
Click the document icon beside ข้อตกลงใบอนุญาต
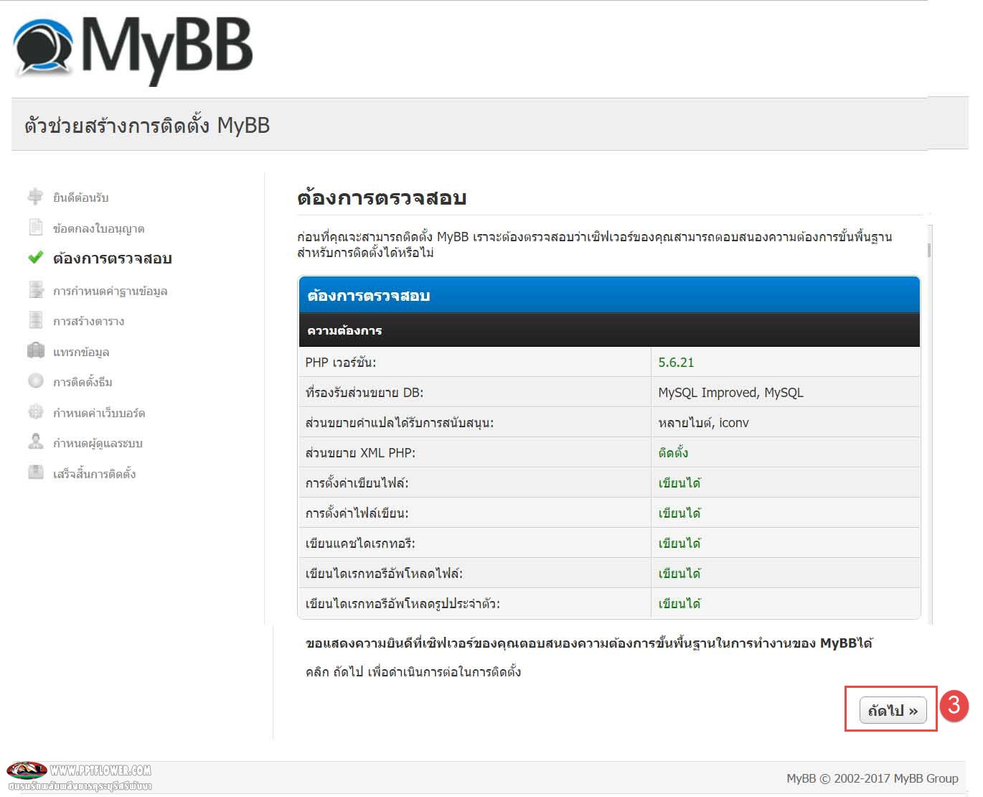click(x=35, y=227)
